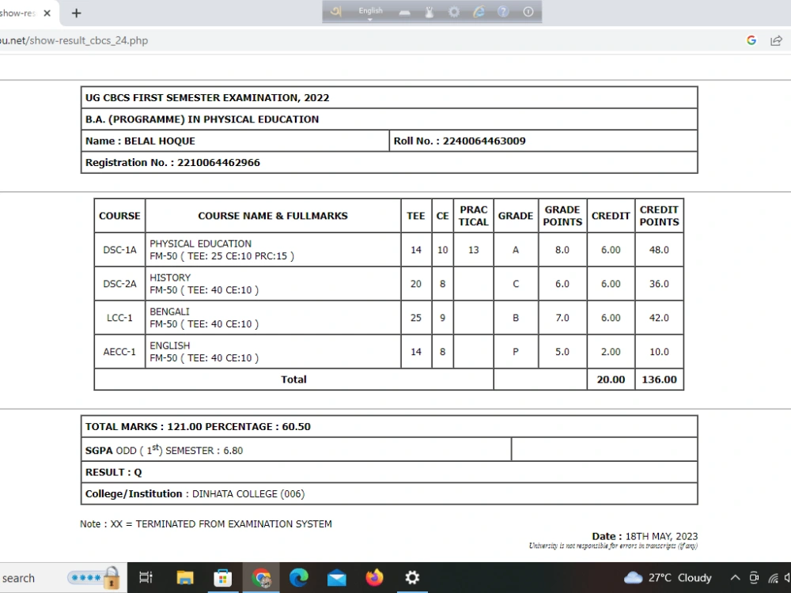Screen dimensions: 791x593
Task: Open the Mail app from the taskbar
Action: (336, 578)
